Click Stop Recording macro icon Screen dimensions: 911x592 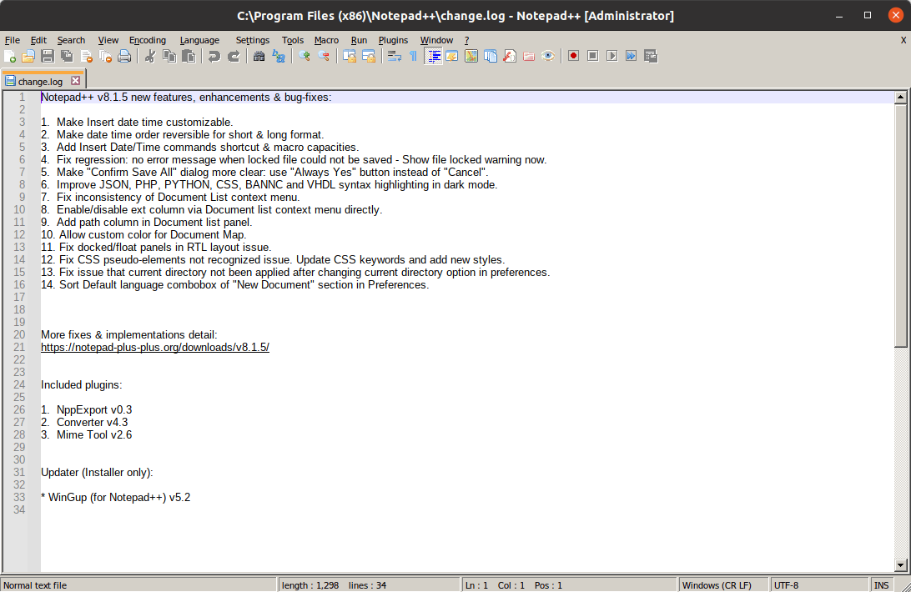coord(592,57)
